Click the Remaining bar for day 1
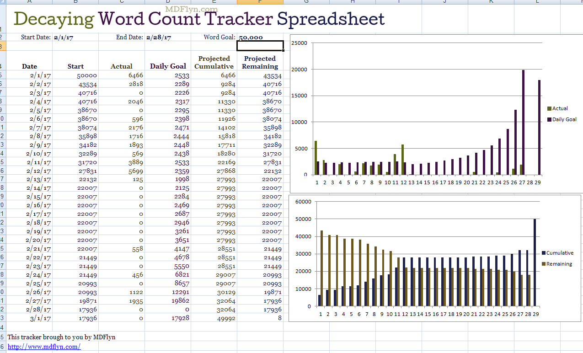The width and height of the screenshot is (583, 353). [322, 268]
